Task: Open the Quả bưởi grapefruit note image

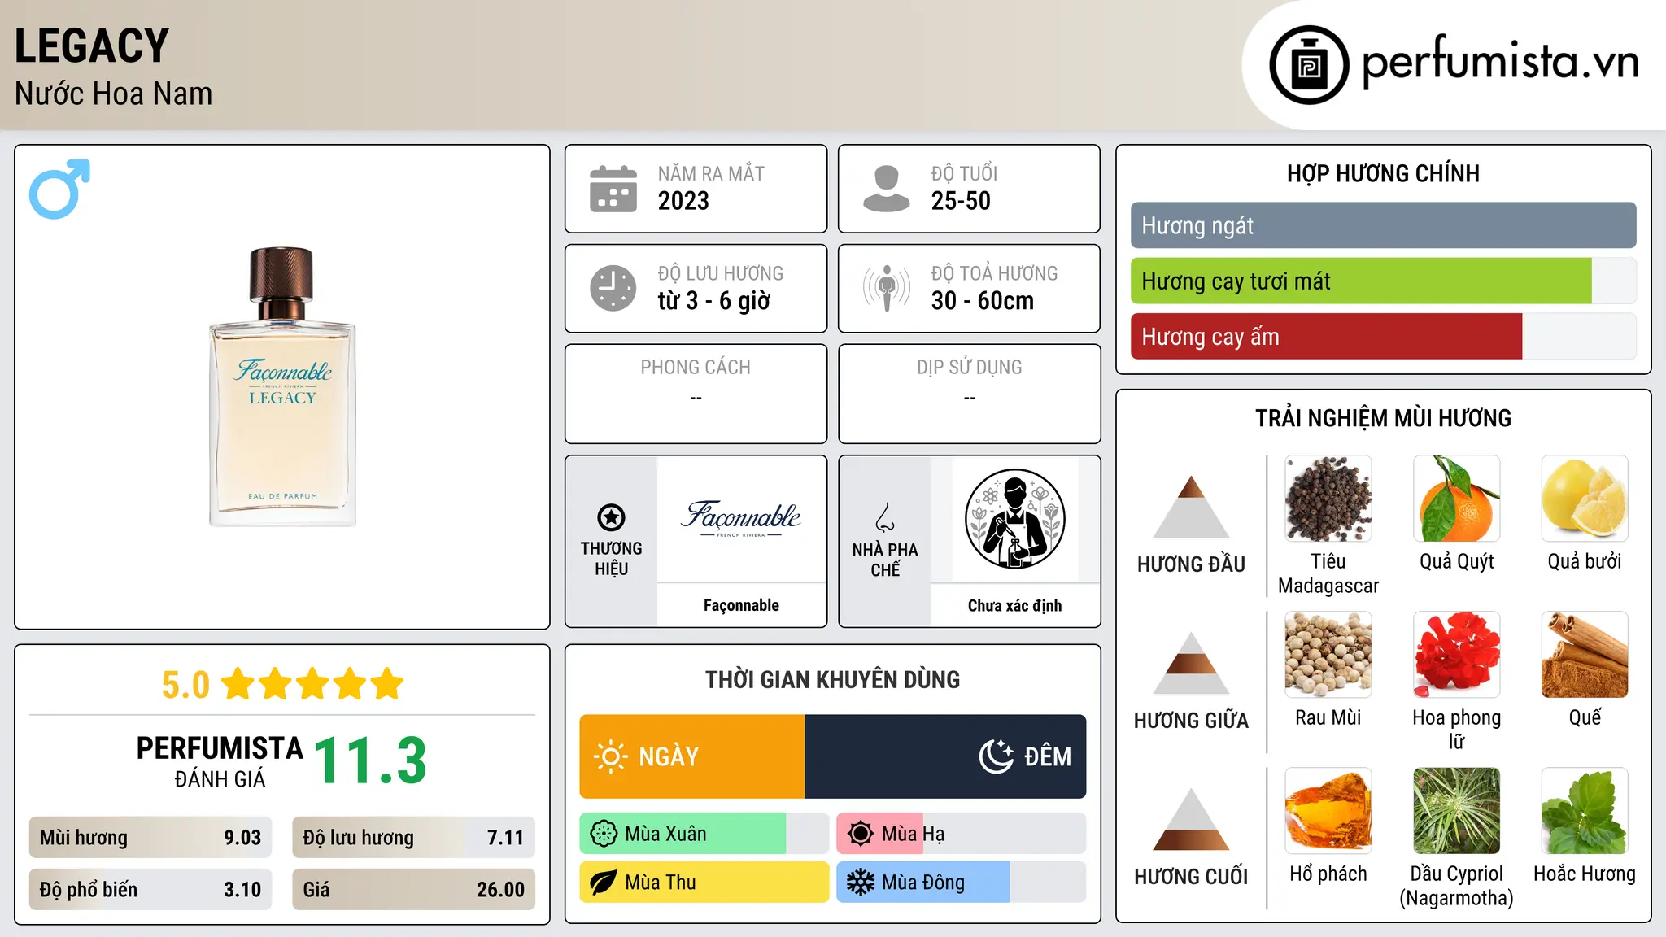Action: pos(1585,499)
